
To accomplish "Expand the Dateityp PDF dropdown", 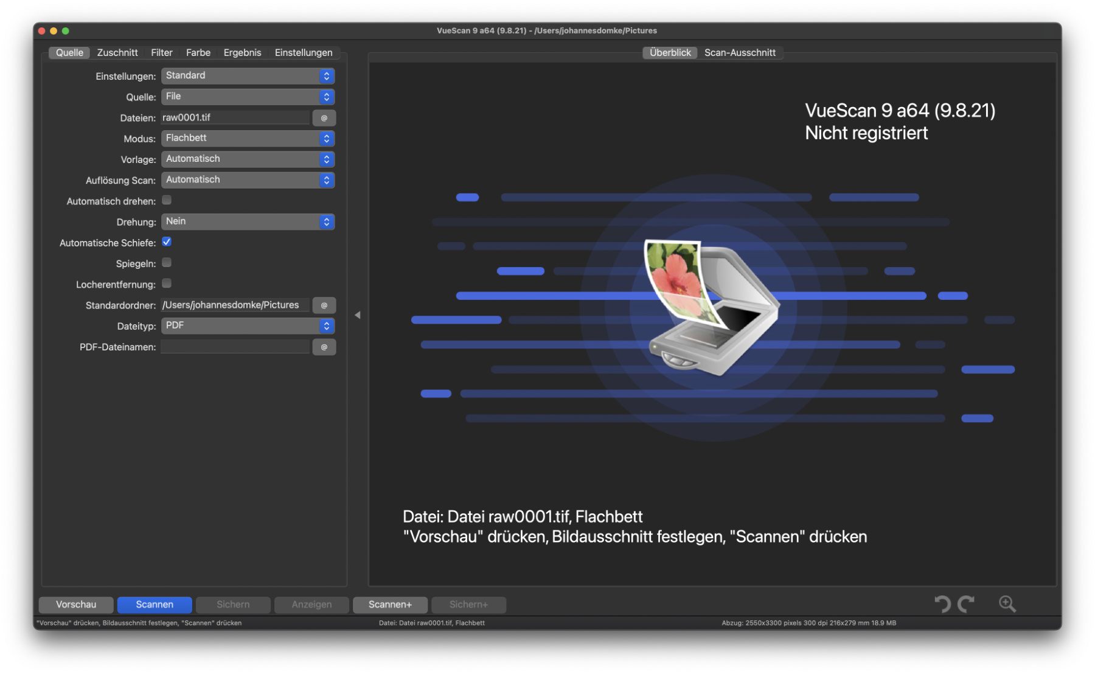I will pyautogui.click(x=248, y=326).
